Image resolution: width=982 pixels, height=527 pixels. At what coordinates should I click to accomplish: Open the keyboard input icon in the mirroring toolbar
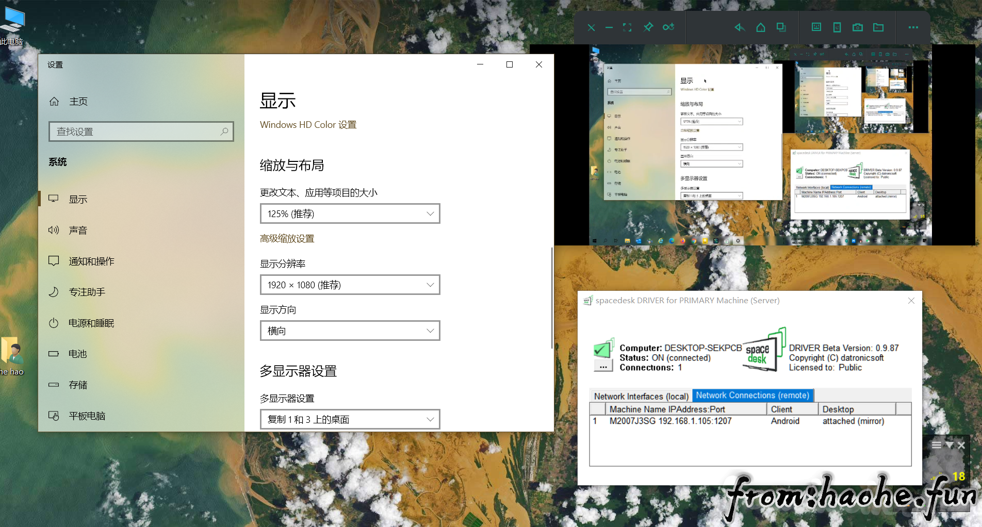pyautogui.click(x=816, y=27)
